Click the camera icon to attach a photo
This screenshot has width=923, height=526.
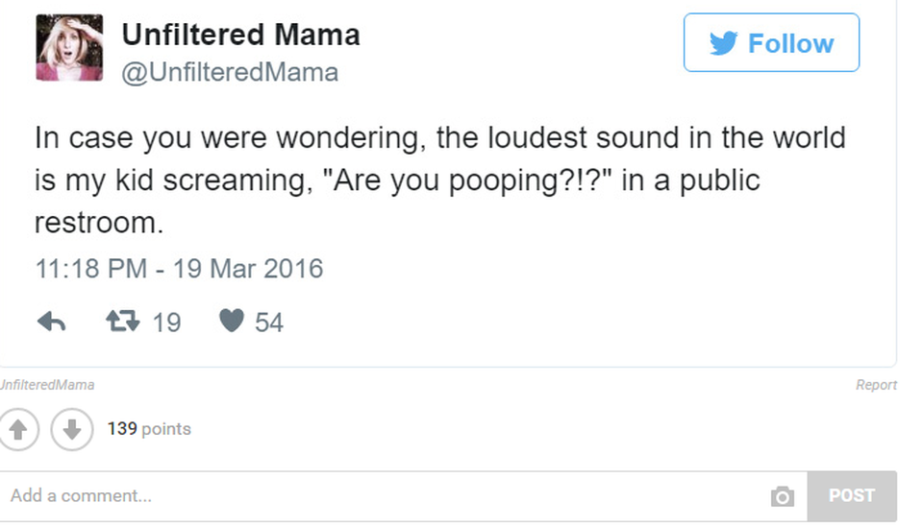click(x=783, y=496)
